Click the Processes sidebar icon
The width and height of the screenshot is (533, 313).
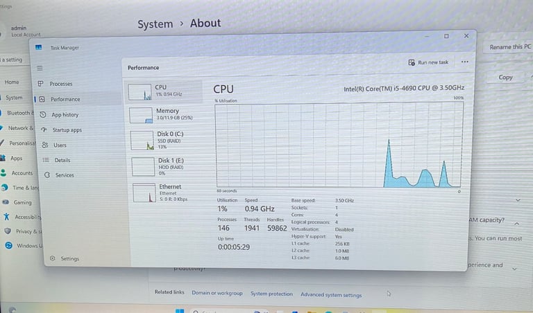click(x=40, y=83)
